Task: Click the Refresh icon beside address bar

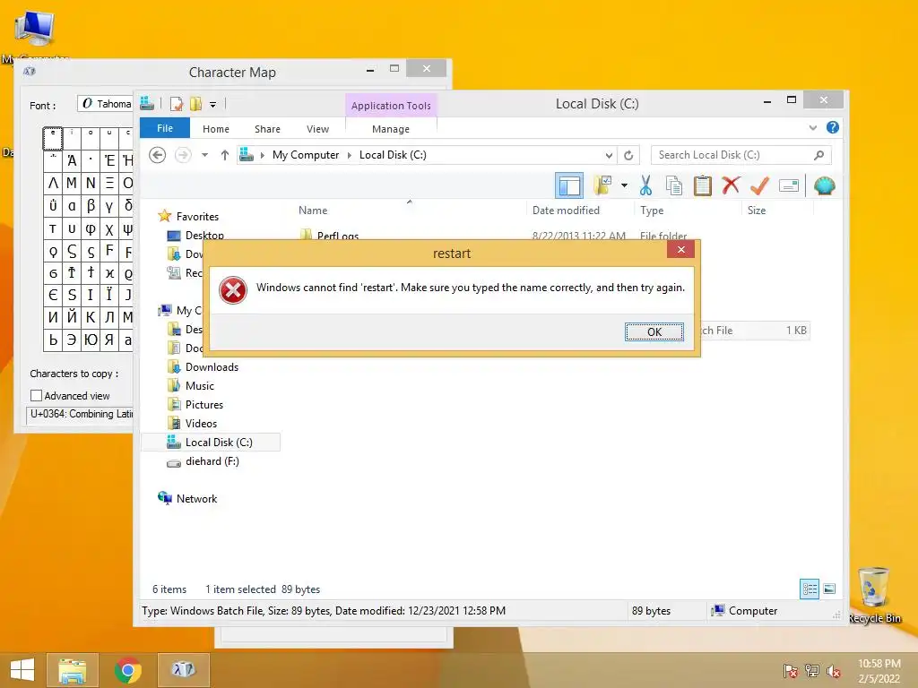Action: 628,155
